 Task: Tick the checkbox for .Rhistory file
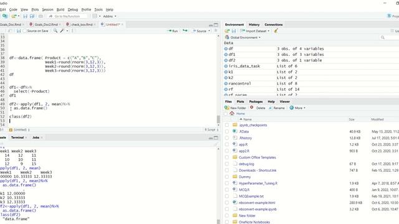pos(227,138)
